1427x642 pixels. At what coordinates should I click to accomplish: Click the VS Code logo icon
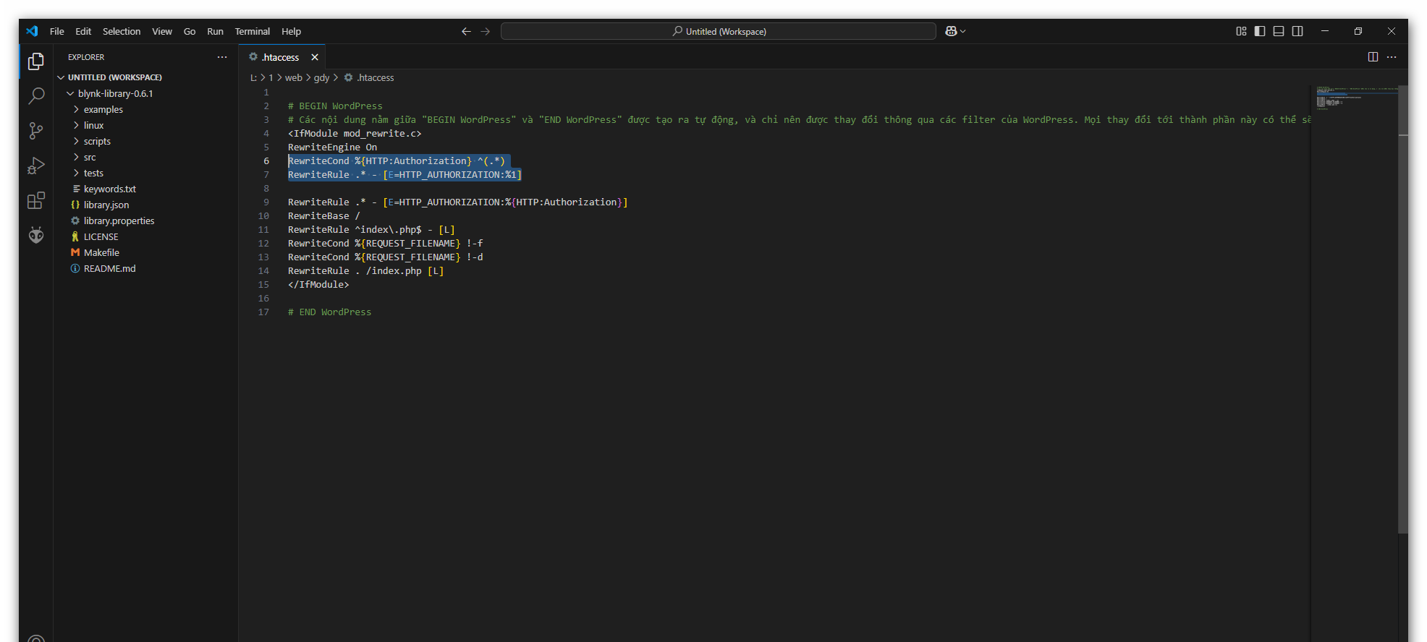click(x=32, y=31)
